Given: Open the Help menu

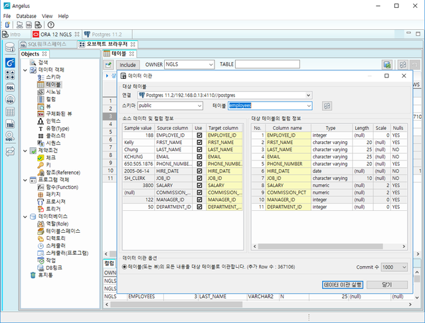Looking at the screenshot, I should (x=63, y=16).
